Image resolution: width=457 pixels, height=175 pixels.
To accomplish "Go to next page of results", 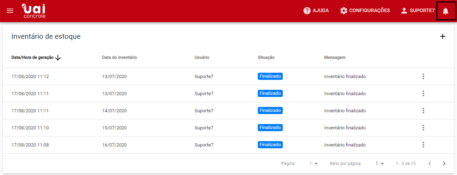I will pos(444,164).
